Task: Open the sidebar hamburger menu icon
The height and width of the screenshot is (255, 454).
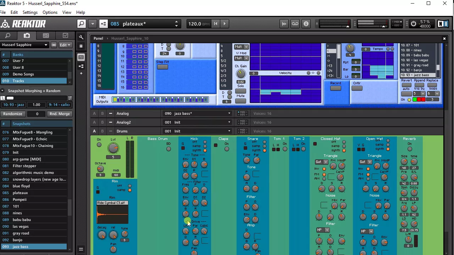Action: pyautogui.click(x=81, y=249)
